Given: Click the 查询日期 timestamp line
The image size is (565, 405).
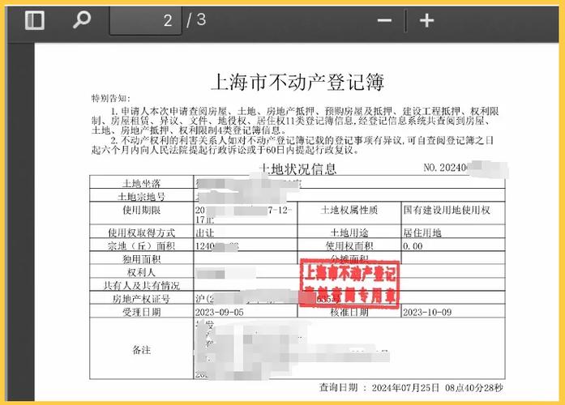Looking at the screenshot, I should [411, 388].
